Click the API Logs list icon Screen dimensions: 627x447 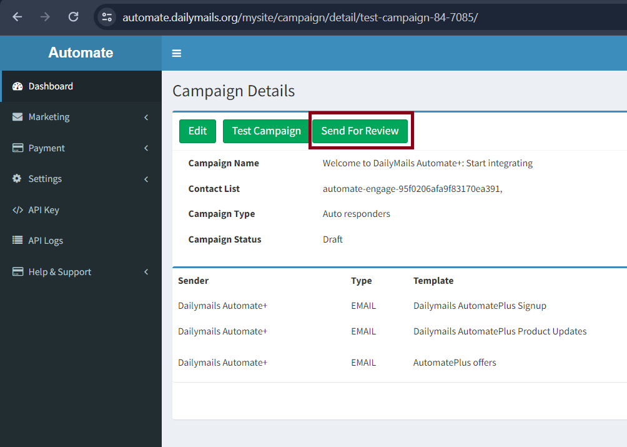click(17, 241)
